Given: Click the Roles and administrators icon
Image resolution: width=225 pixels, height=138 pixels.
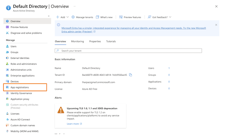Looking at the screenshot, I should (x=7, y=64).
